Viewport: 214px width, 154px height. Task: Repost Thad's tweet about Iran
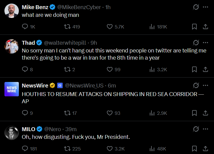[x=67, y=70]
